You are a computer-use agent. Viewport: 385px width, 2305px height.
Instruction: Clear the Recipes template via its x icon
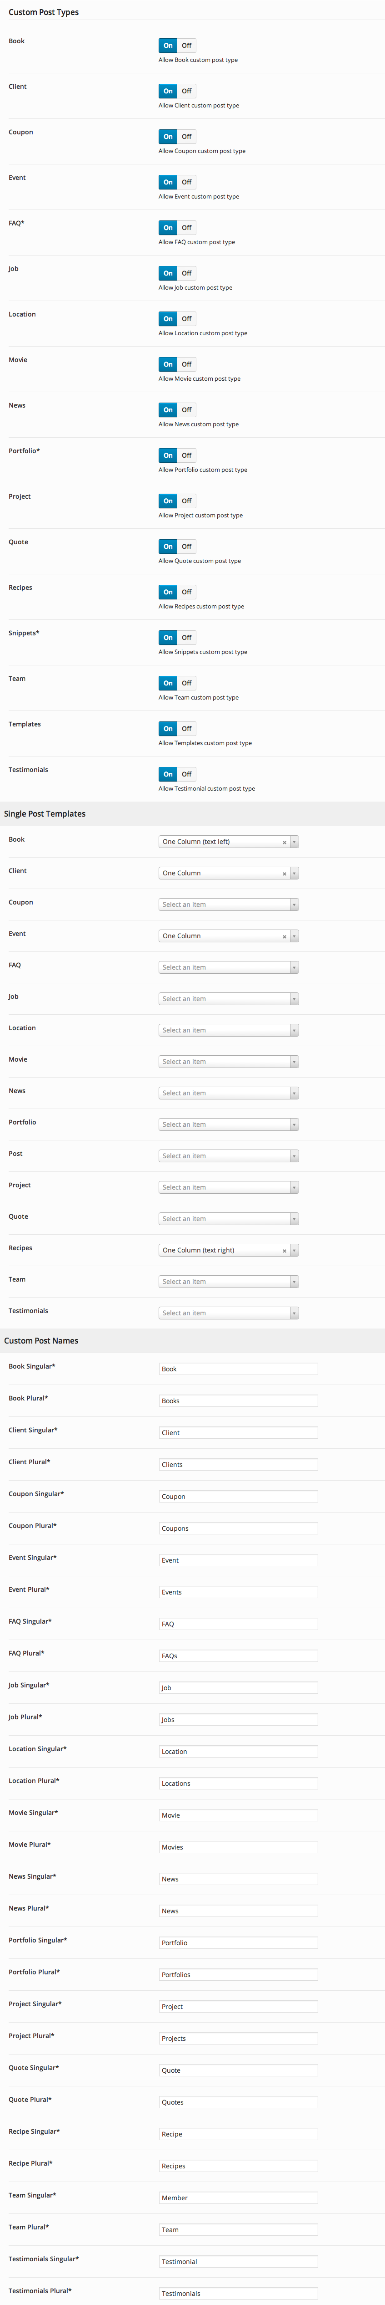pos(284,1250)
